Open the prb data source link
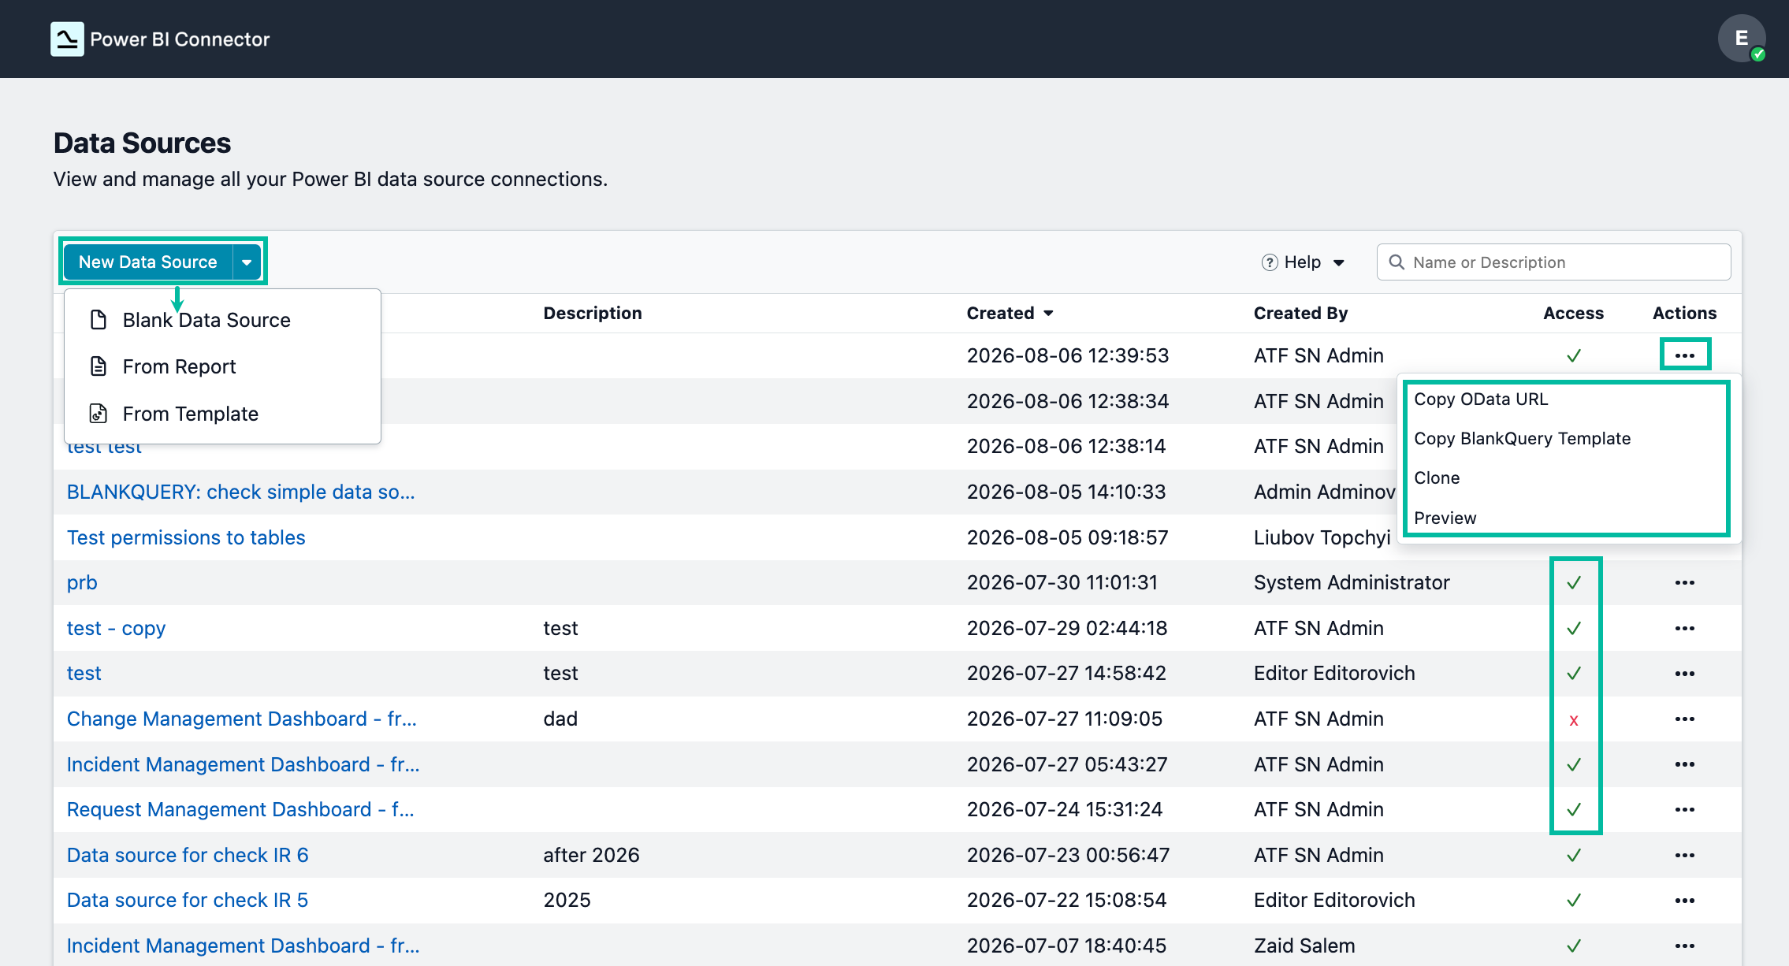The image size is (1789, 966). click(82, 582)
